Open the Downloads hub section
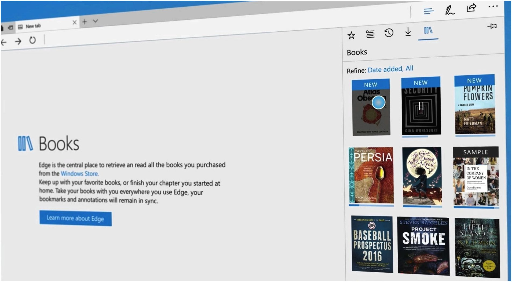The width and height of the screenshot is (512, 282). click(408, 32)
